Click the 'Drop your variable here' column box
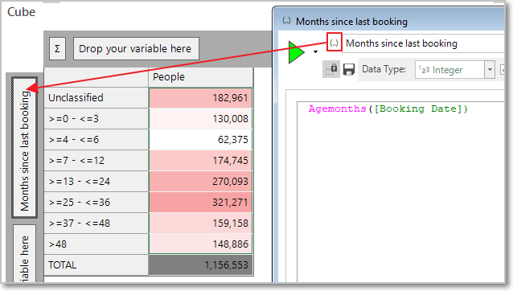 pos(136,48)
